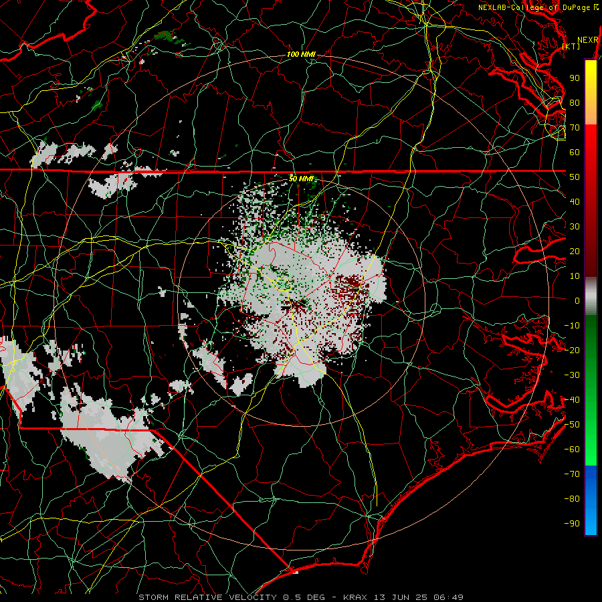The image size is (602, 602).
Task: Select the -40 value on velocity scale
Action: point(572,400)
